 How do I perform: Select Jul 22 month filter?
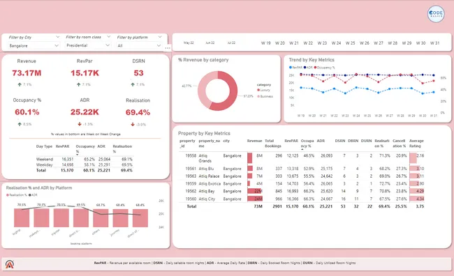231,43
